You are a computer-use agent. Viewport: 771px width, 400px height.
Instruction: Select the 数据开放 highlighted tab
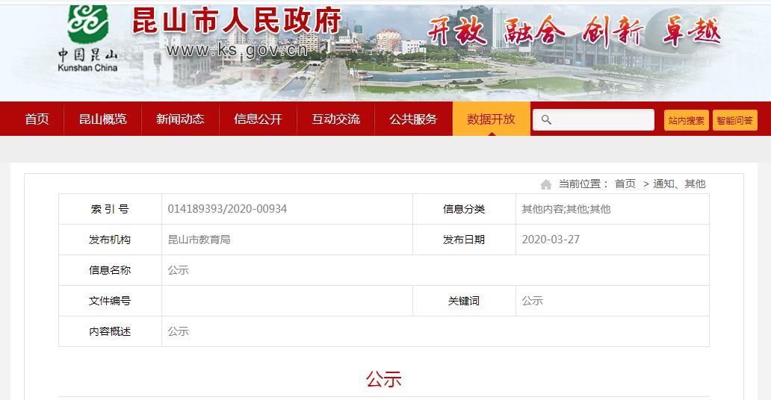pyautogui.click(x=492, y=119)
